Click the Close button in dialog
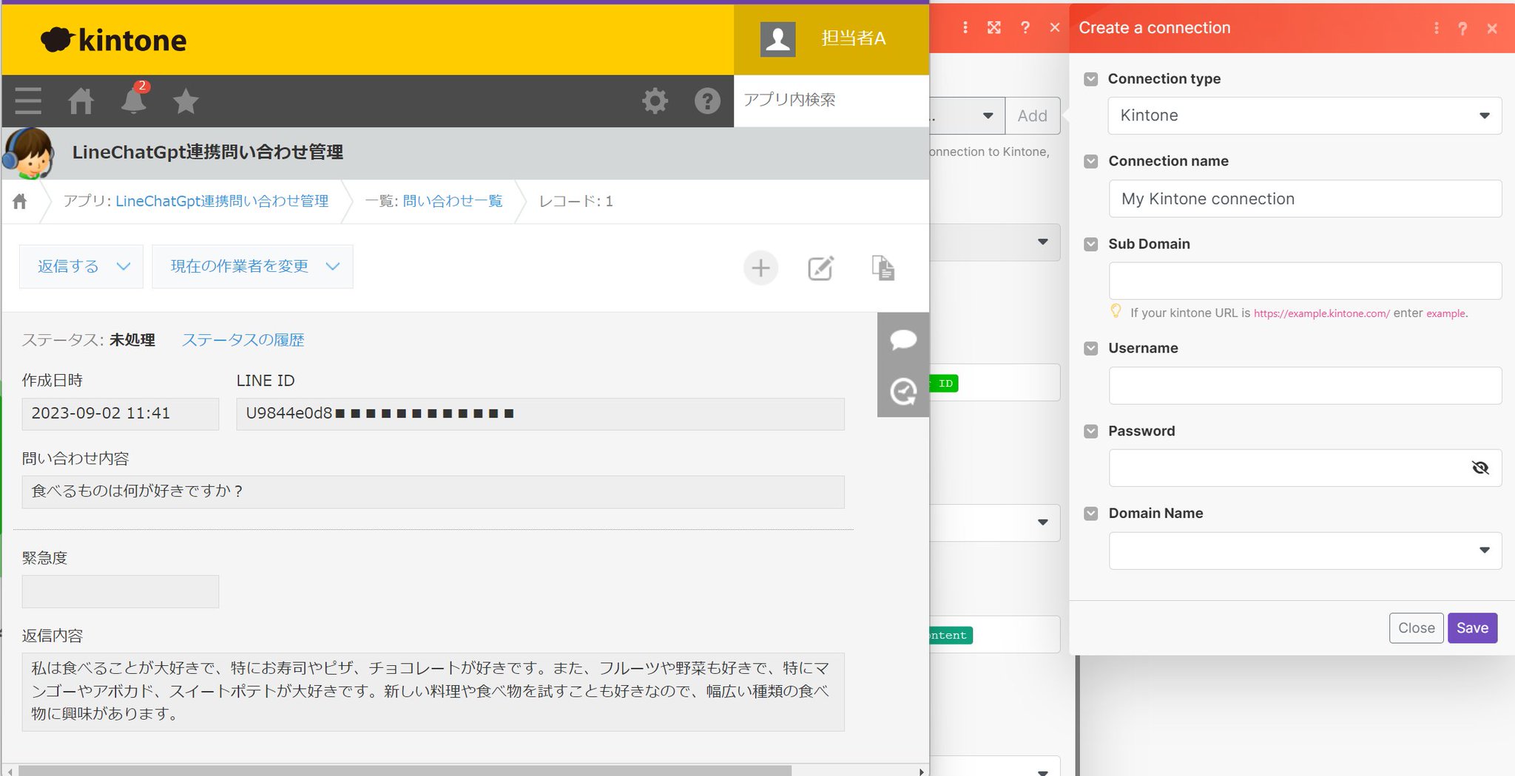1515x776 pixels. [1416, 628]
